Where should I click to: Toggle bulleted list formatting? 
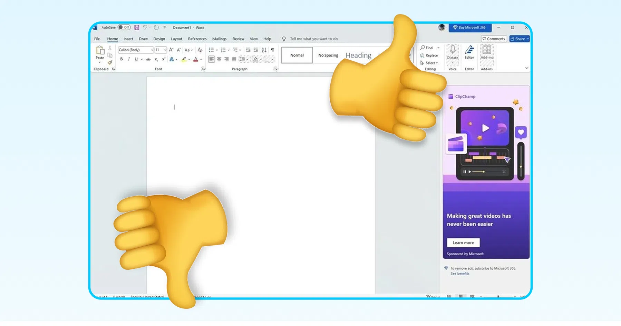tap(211, 50)
